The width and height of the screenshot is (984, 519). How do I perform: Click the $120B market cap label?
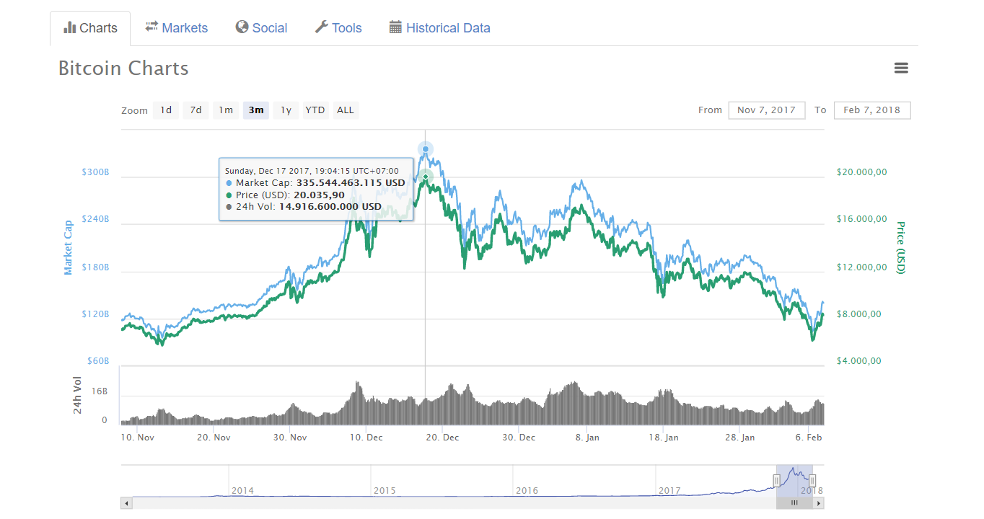95,314
